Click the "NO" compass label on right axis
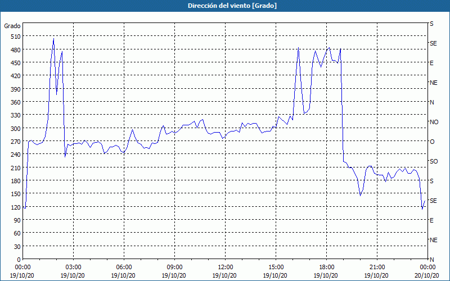Viewport: 450px width, 281px height. pyautogui.click(x=434, y=122)
